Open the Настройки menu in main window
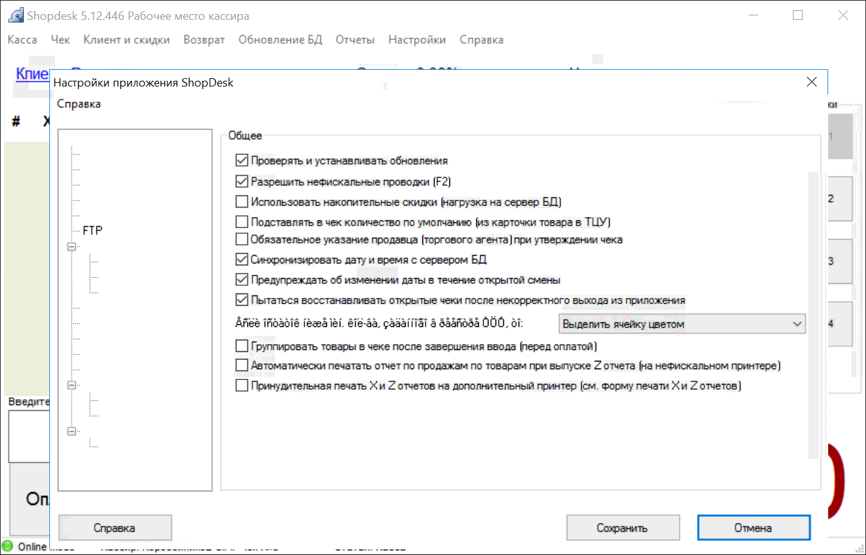Viewport: 866px width, 555px height. (x=417, y=40)
